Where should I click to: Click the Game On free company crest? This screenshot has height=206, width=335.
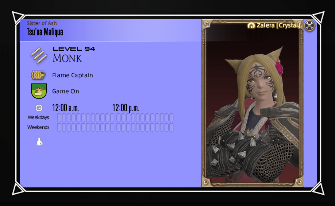pos(39,91)
